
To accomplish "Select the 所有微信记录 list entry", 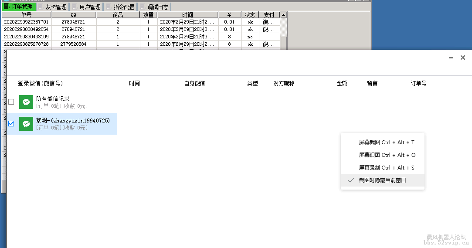I will 62,102.
